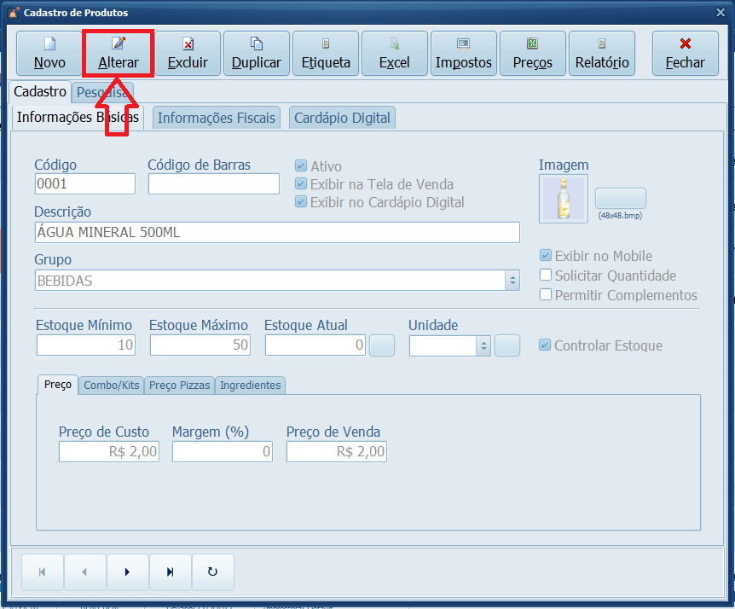Click the Descrição text field
Viewport: 735px width, 609px height.
coord(277,233)
